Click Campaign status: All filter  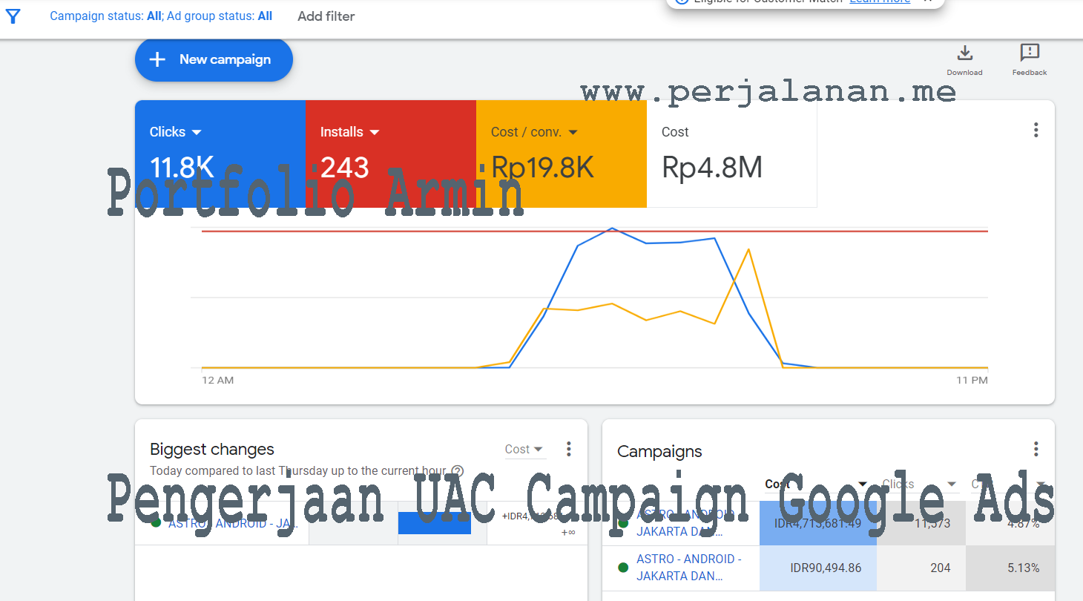[x=106, y=16]
